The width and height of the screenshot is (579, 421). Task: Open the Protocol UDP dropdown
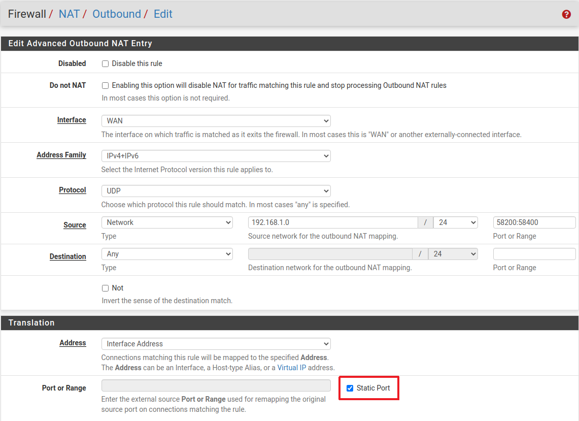tap(216, 191)
